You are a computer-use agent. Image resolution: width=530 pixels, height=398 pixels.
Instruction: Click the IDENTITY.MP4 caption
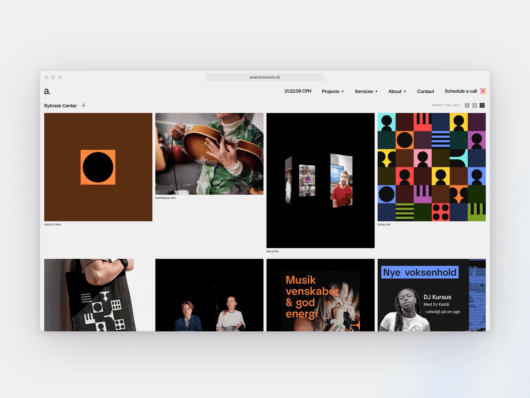52,225
